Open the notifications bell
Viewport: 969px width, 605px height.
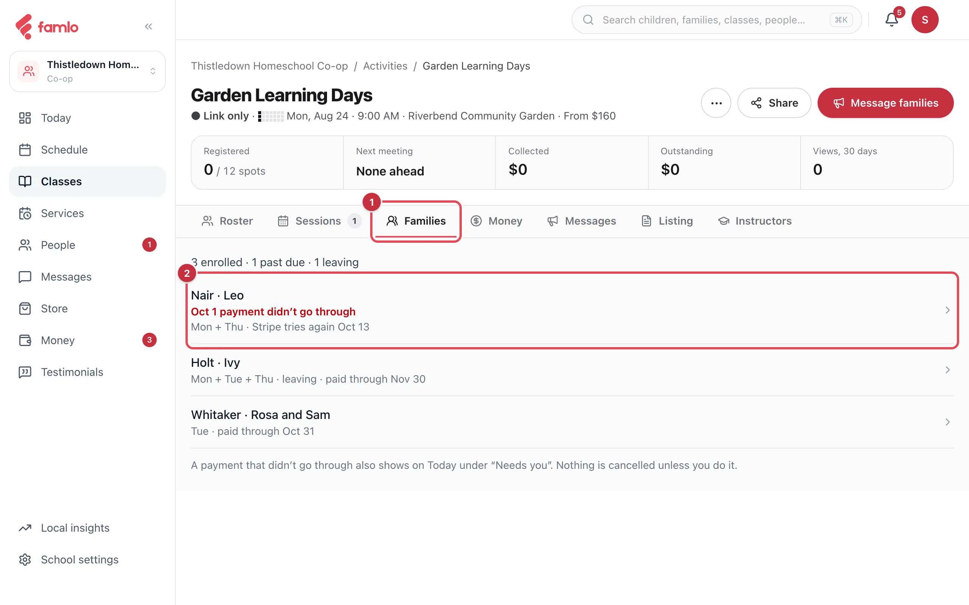click(x=891, y=20)
